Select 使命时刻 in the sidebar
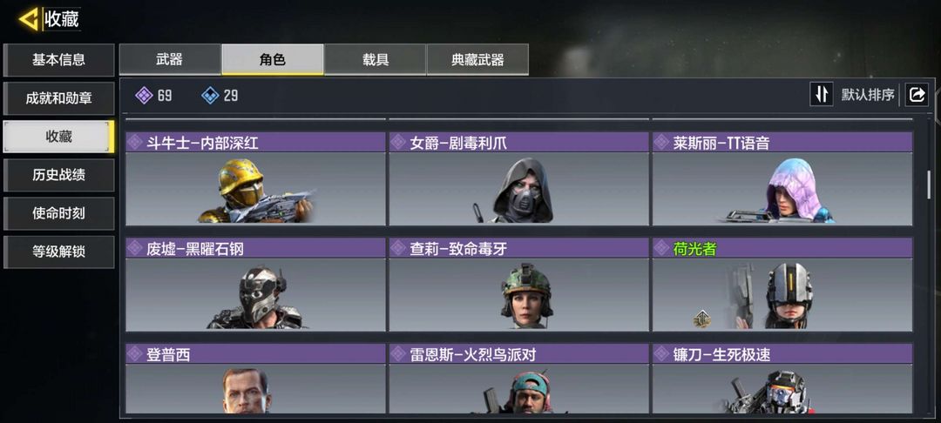 (59, 212)
